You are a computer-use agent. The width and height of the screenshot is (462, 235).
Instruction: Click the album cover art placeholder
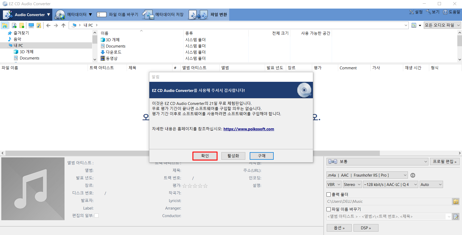point(33,189)
